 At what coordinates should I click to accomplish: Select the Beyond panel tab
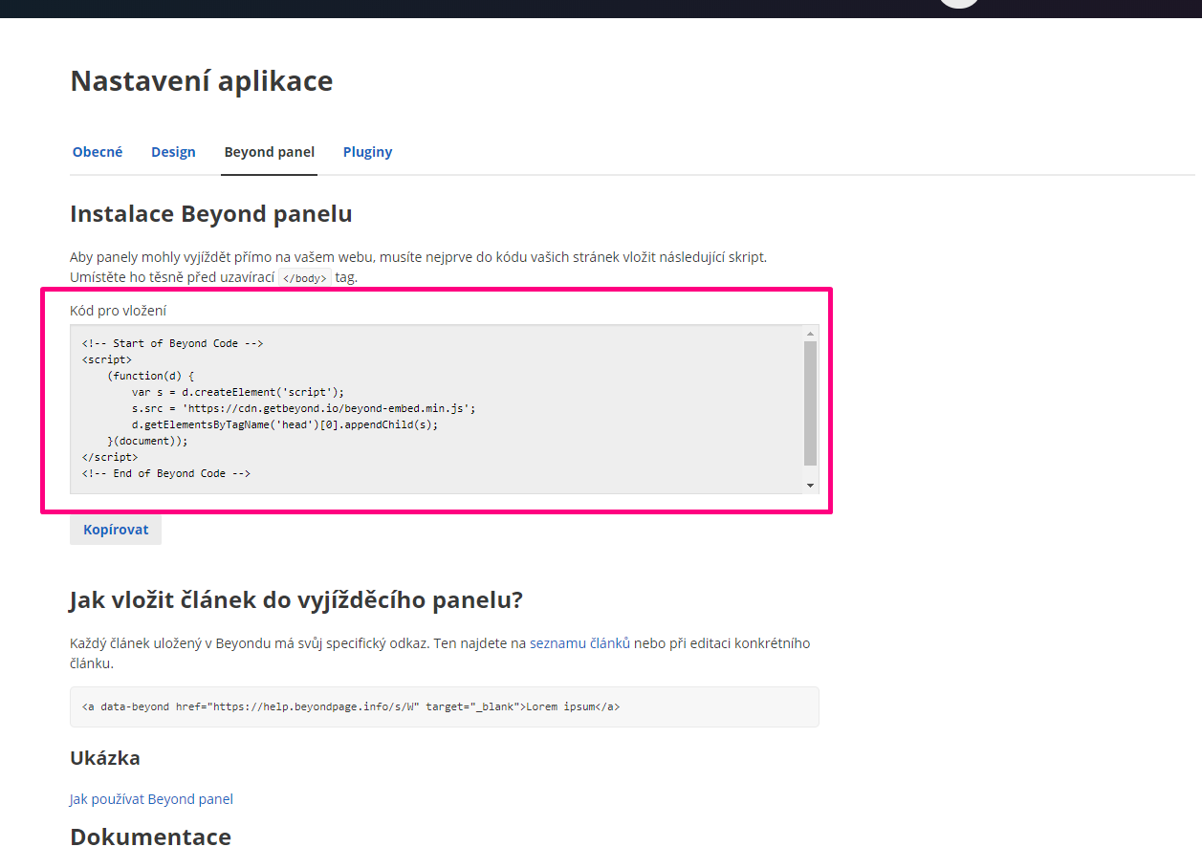point(270,152)
